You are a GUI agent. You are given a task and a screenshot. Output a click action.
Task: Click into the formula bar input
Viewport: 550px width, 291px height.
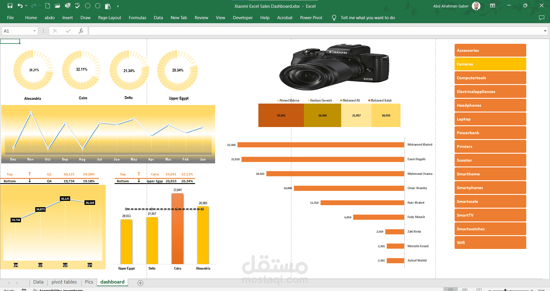click(315, 31)
